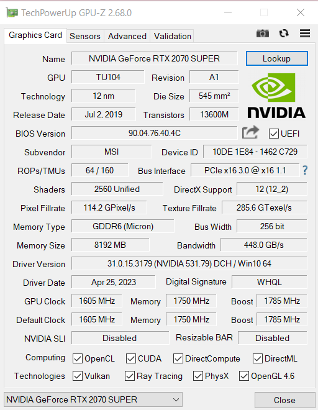Click the NVIDIA logo image
The height and width of the screenshot is (410, 318).
[x=276, y=96]
